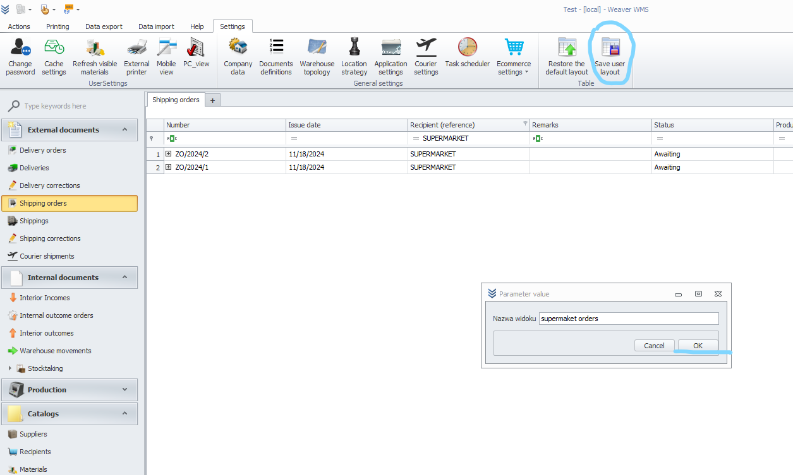The image size is (793, 475).
Task: Open the Data export ribbon tab
Action: (104, 26)
